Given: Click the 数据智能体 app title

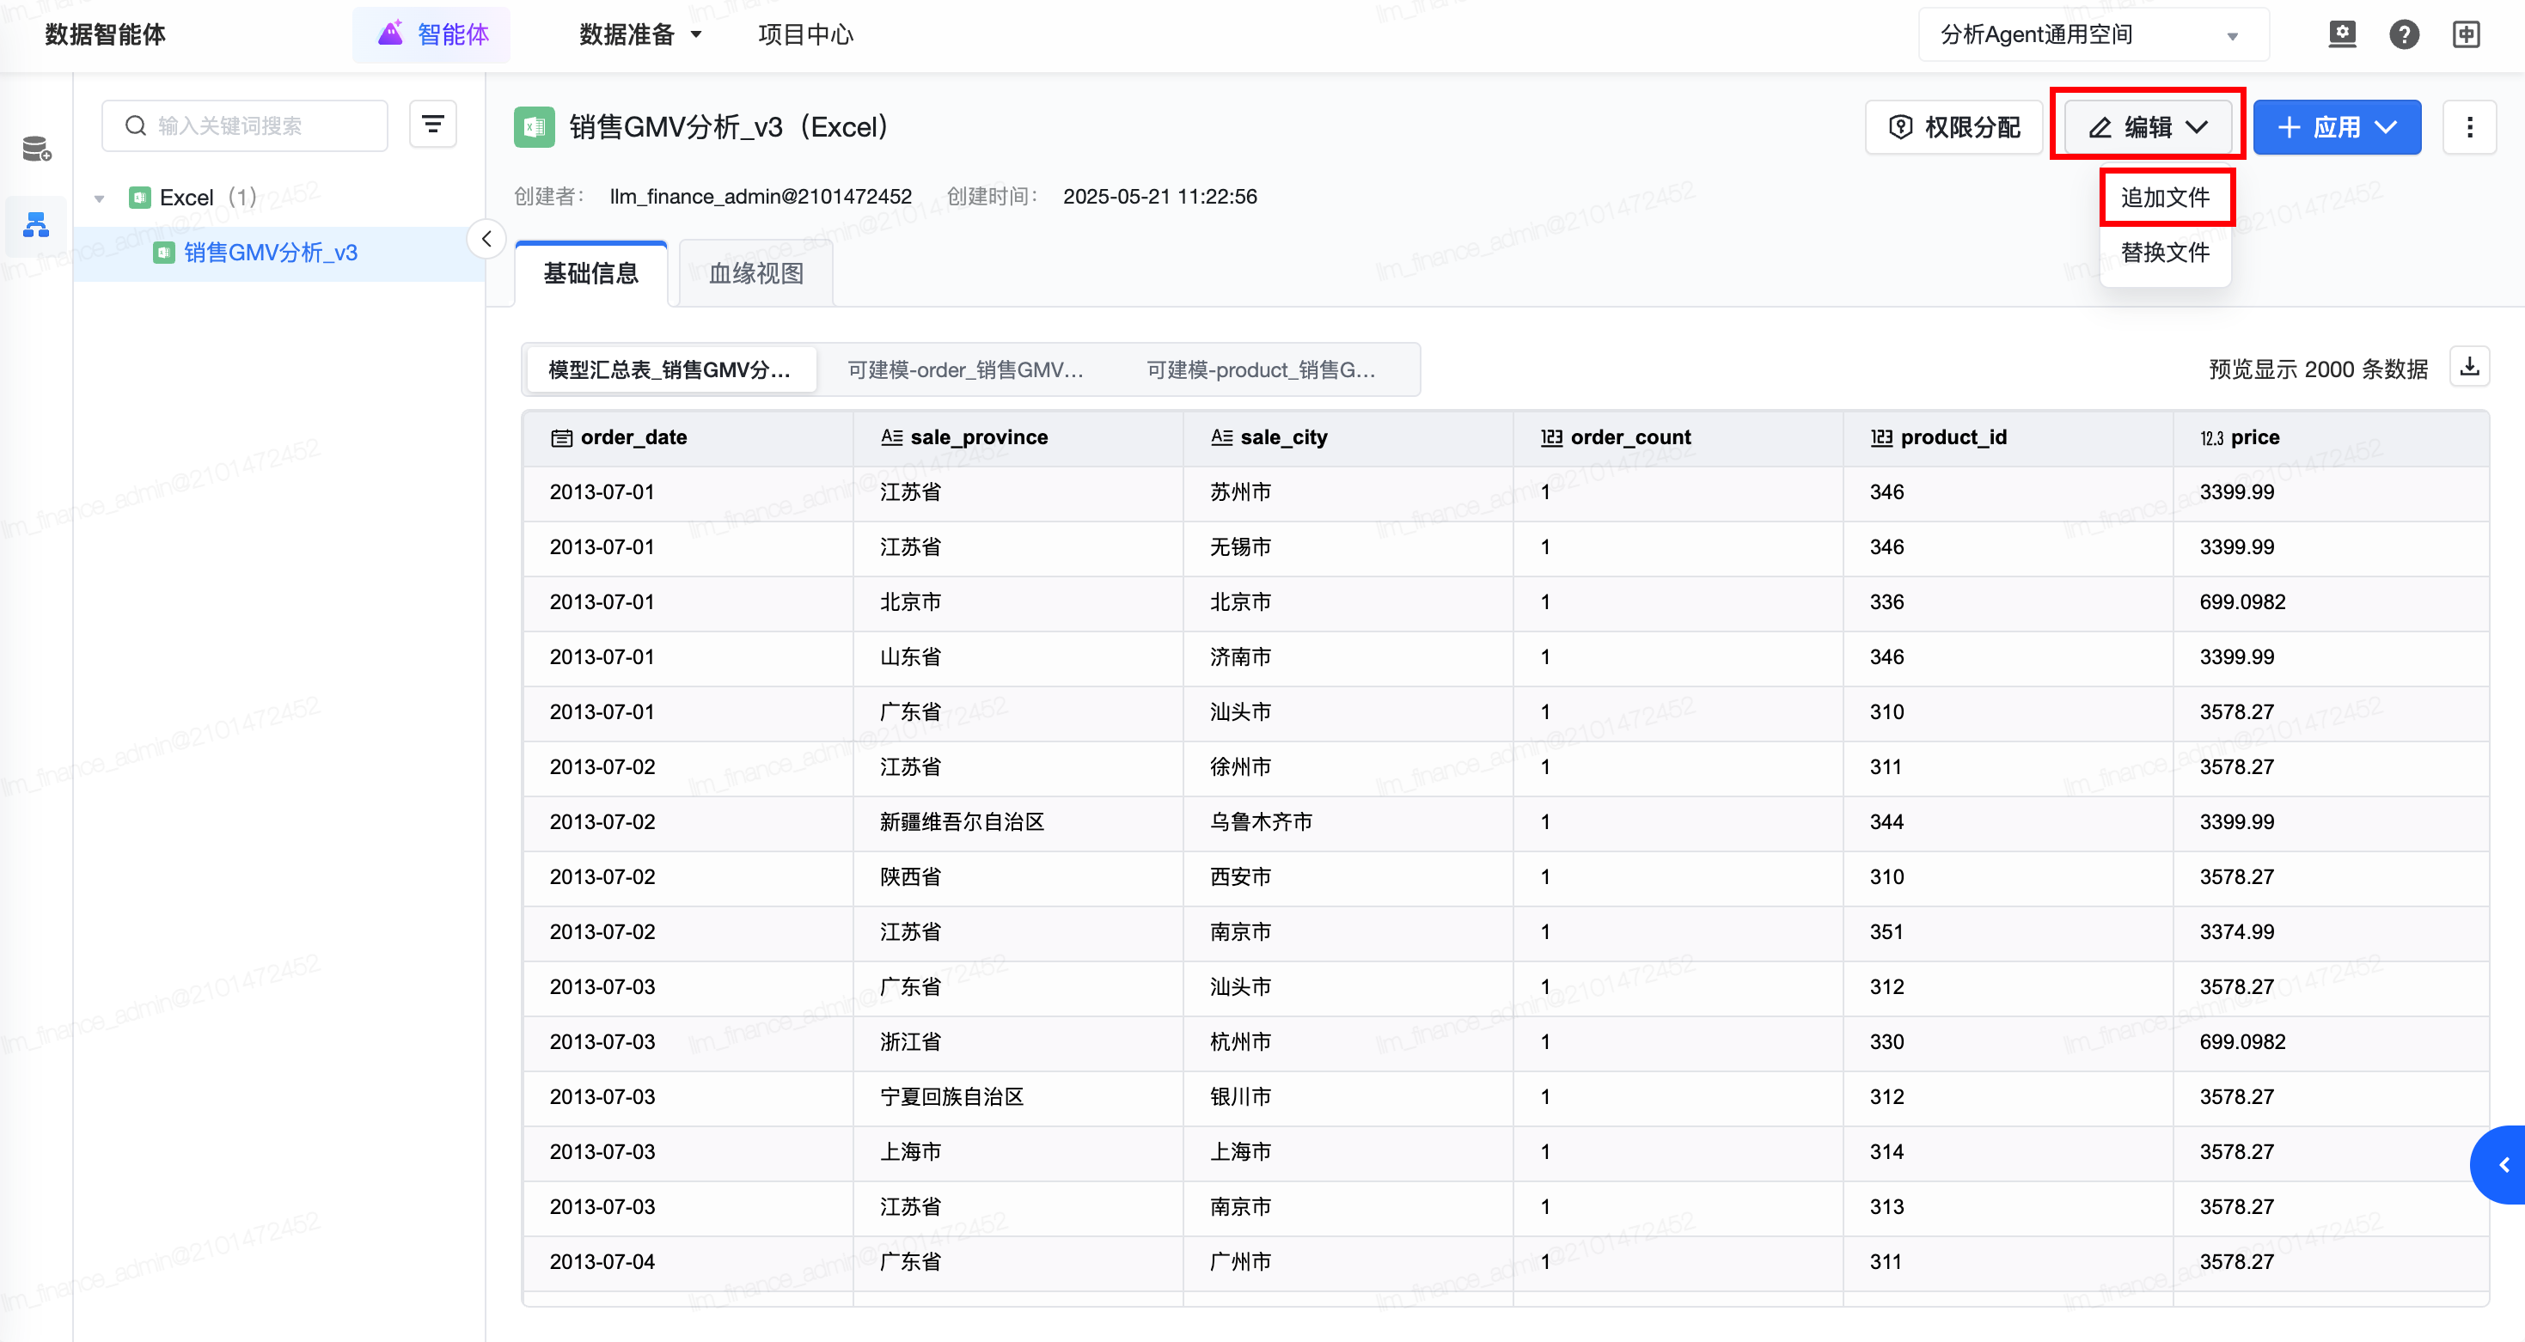Looking at the screenshot, I should click(105, 35).
